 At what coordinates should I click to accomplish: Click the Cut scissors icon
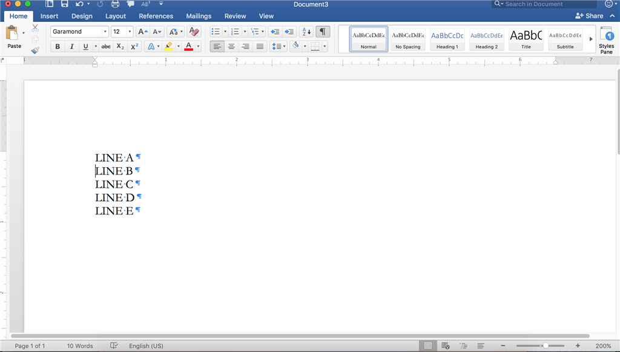35,28
